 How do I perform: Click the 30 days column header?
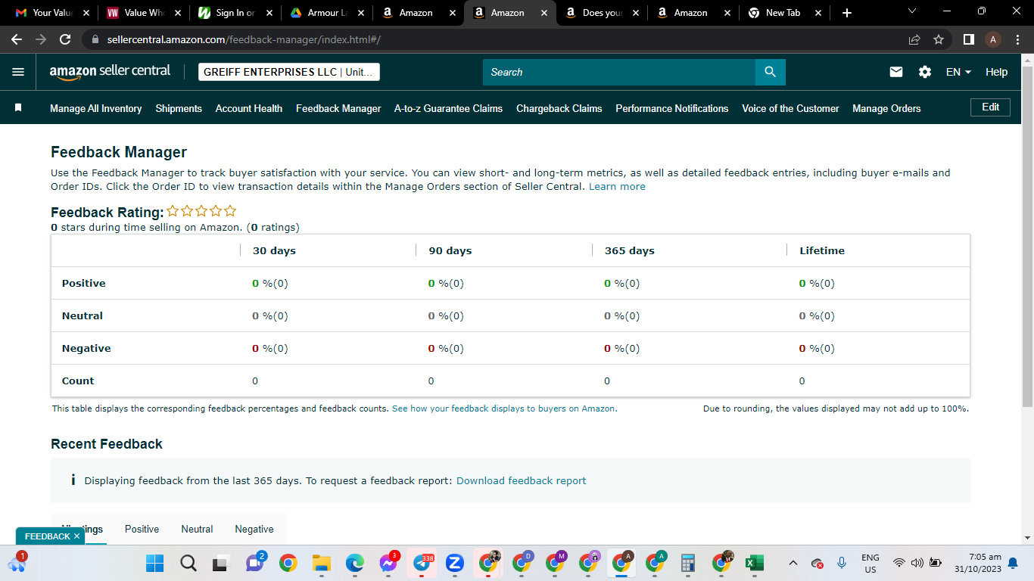click(x=274, y=250)
